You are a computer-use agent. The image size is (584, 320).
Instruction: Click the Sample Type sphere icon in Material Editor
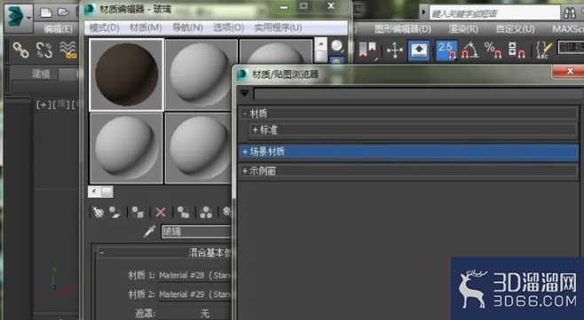(x=336, y=46)
